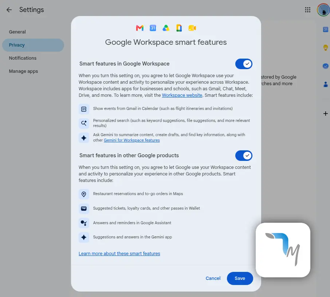Click 'Suggestions and answers in the Gemini app'

tap(132, 237)
